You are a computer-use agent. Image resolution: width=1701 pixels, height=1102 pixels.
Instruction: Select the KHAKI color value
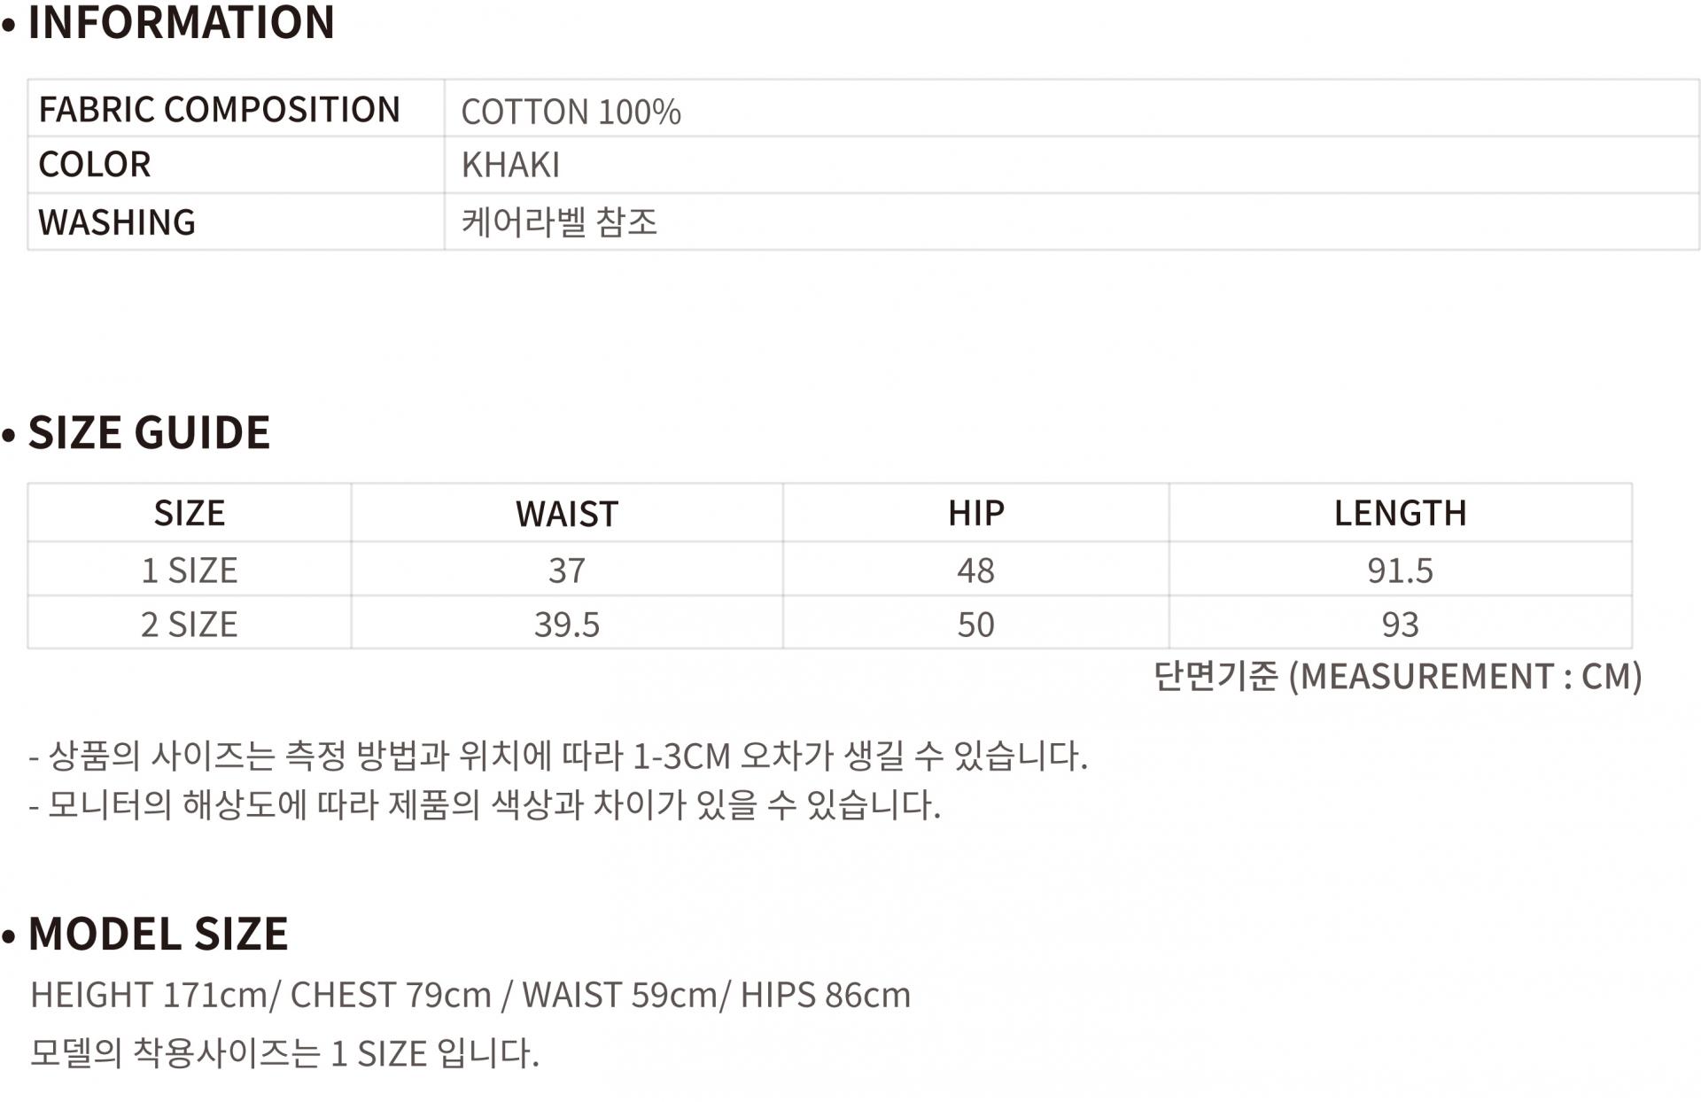click(510, 166)
